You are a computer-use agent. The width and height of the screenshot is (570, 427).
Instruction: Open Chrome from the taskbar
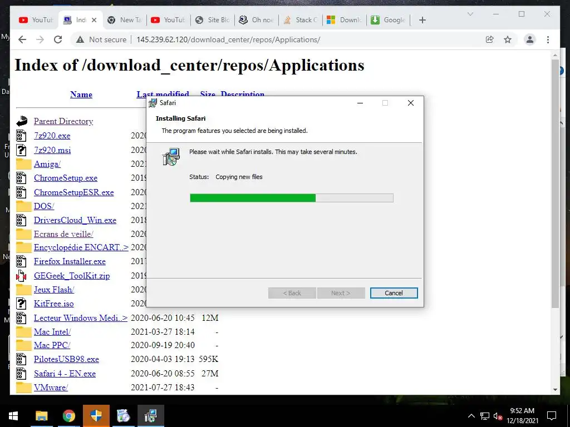pos(68,416)
